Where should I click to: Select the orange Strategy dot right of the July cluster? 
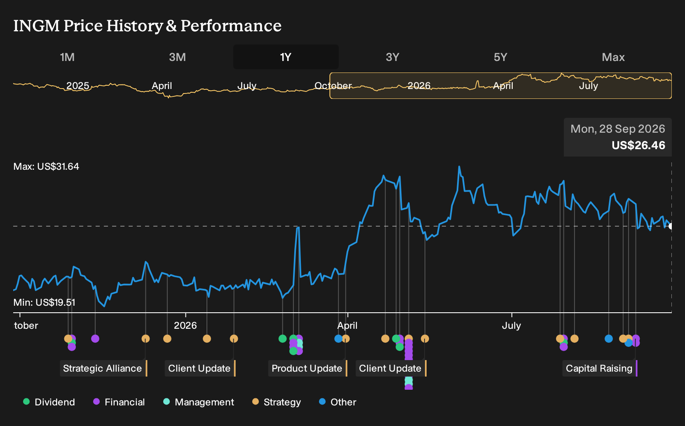[x=575, y=339]
